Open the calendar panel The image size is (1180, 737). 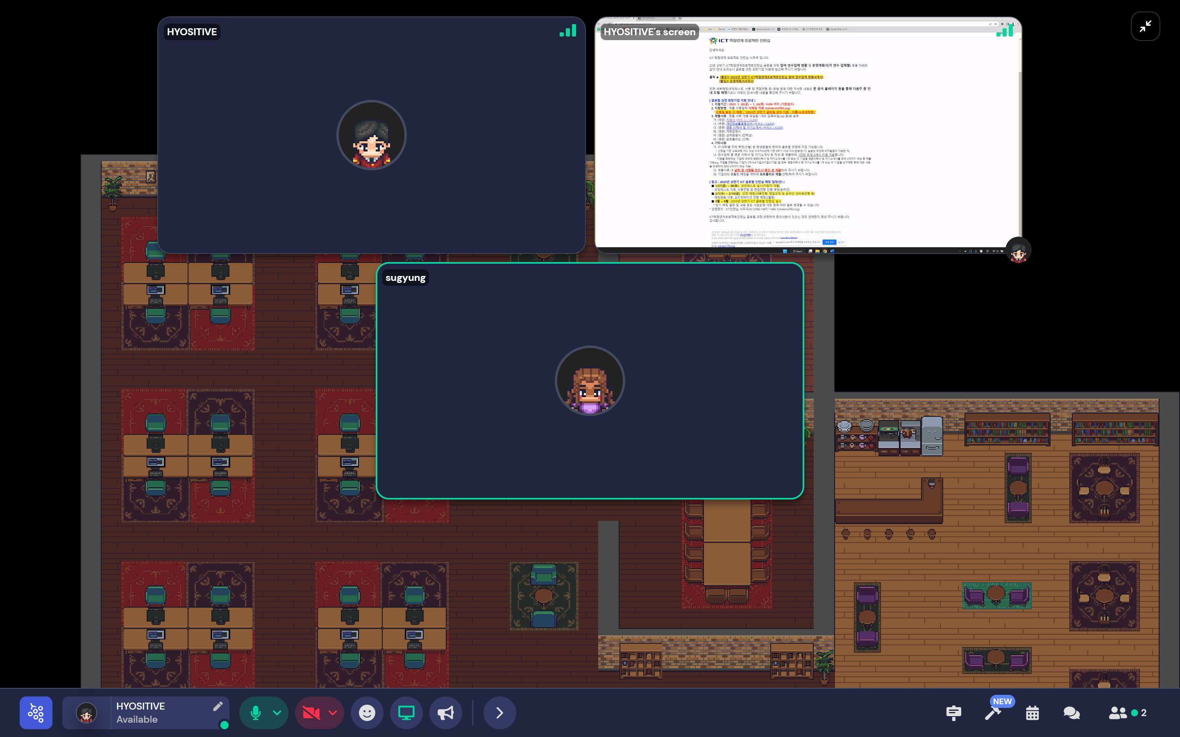(1032, 713)
